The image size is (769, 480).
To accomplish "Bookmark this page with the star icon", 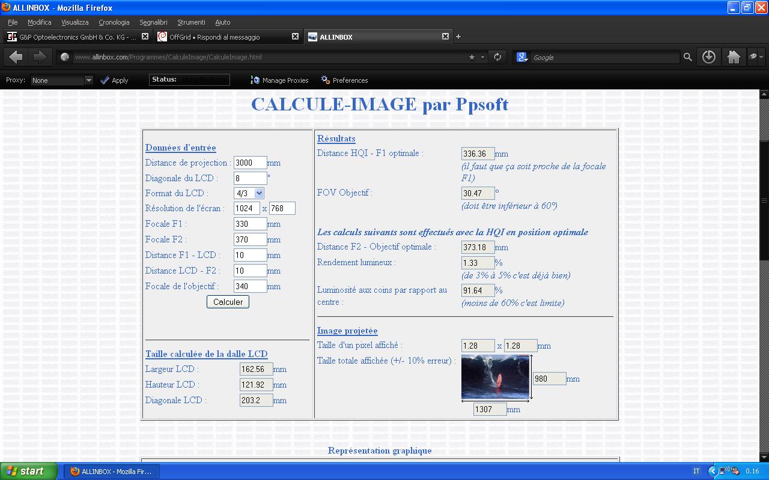I will [x=472, y=57].
